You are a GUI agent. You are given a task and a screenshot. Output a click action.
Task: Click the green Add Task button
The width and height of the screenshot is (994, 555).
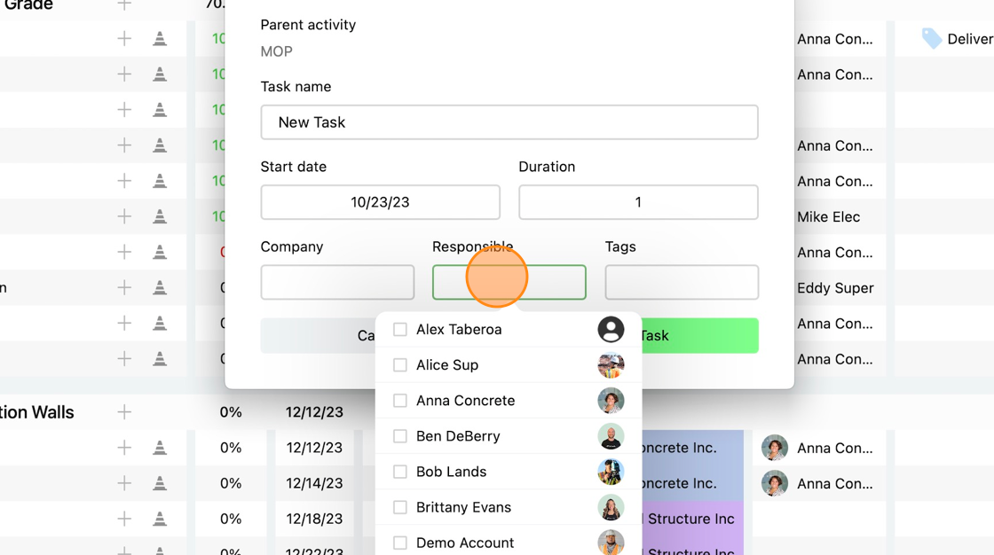pos(700,336)
